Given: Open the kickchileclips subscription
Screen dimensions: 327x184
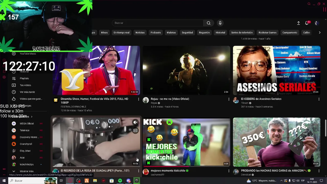Looking at the screenshot, I should click(x=27, y=164).
